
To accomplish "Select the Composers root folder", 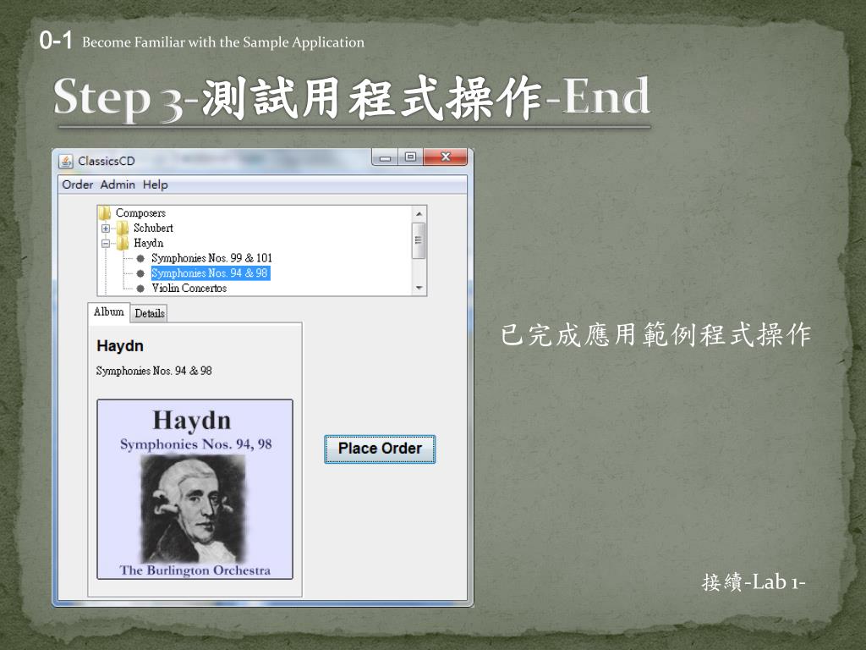I will [x=140, y=212].
